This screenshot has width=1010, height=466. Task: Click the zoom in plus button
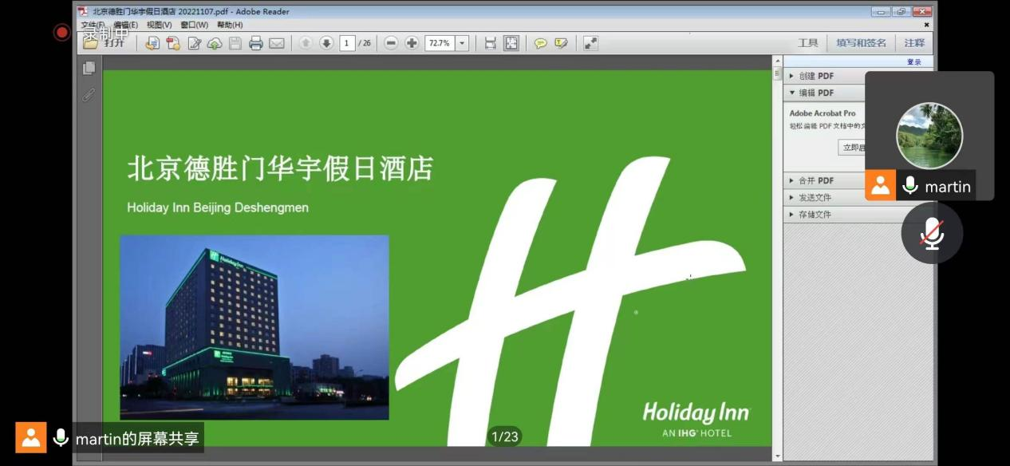(412, 43)
